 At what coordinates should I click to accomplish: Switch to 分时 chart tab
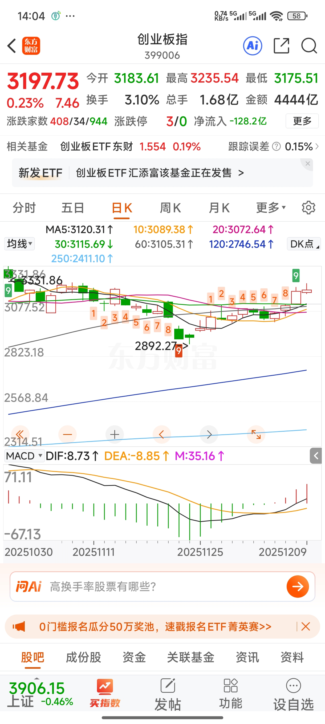click(25, 208)
